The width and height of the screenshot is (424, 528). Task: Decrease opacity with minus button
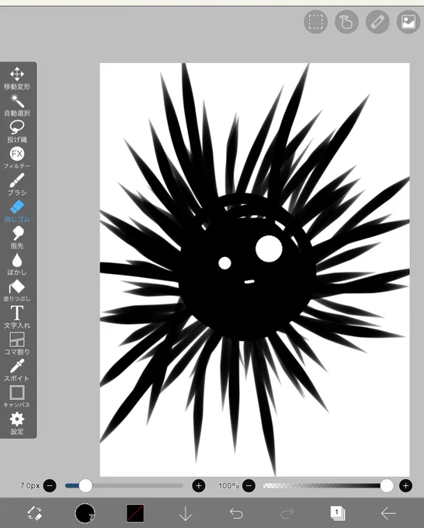248,485
